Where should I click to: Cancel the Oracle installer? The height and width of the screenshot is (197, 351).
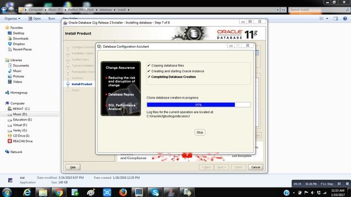coord(256,167)
